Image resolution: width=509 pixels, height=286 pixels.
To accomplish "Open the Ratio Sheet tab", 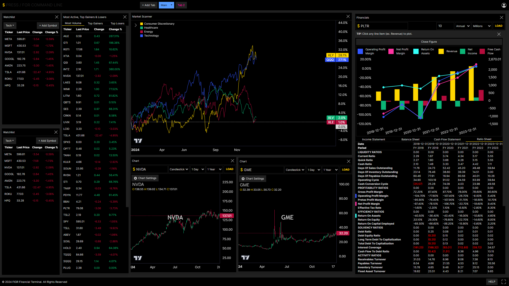I will 484,139.
